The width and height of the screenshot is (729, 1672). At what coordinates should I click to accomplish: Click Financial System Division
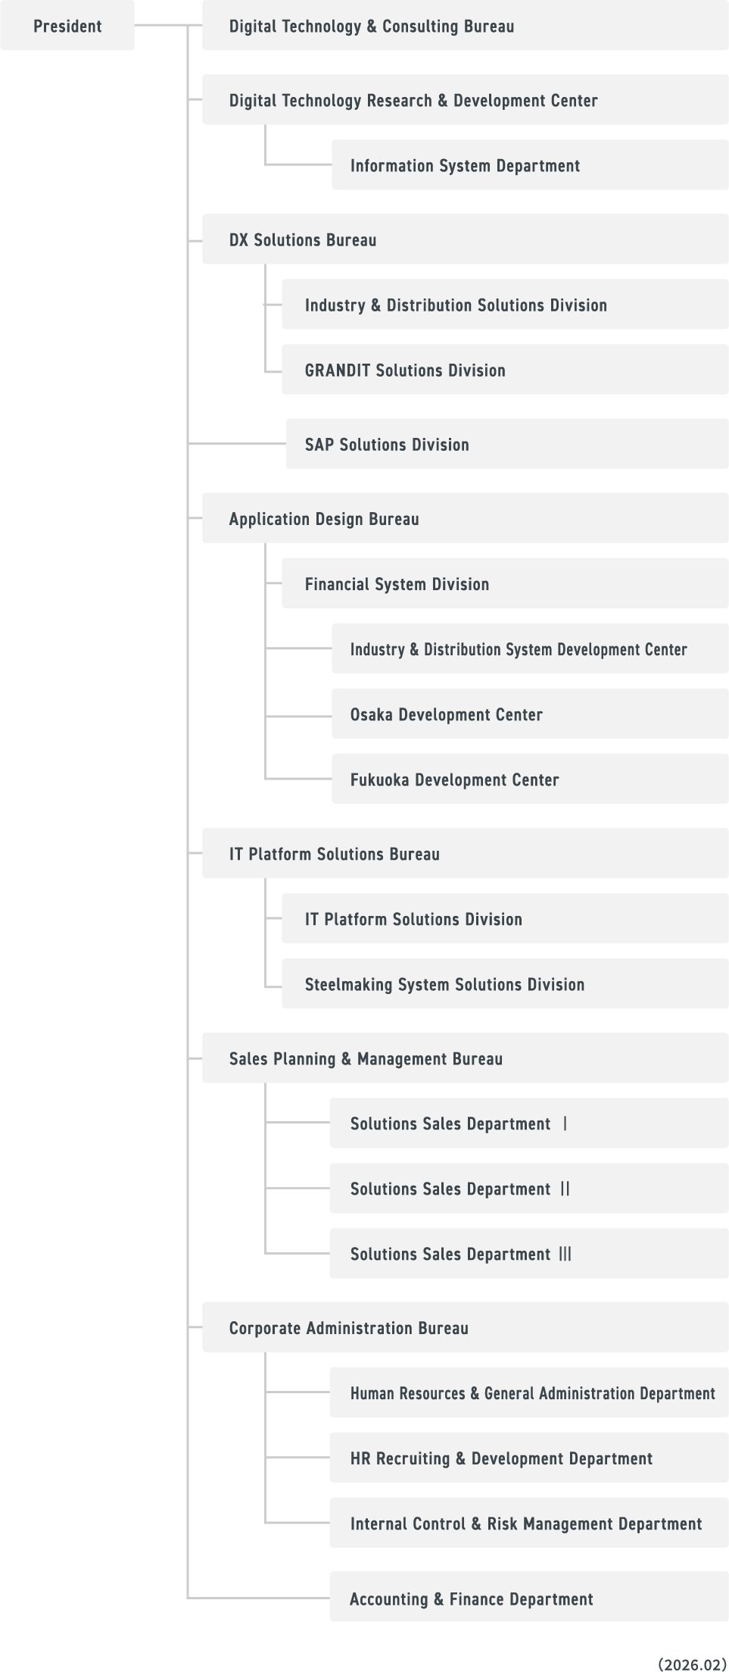tap(504, 583)
